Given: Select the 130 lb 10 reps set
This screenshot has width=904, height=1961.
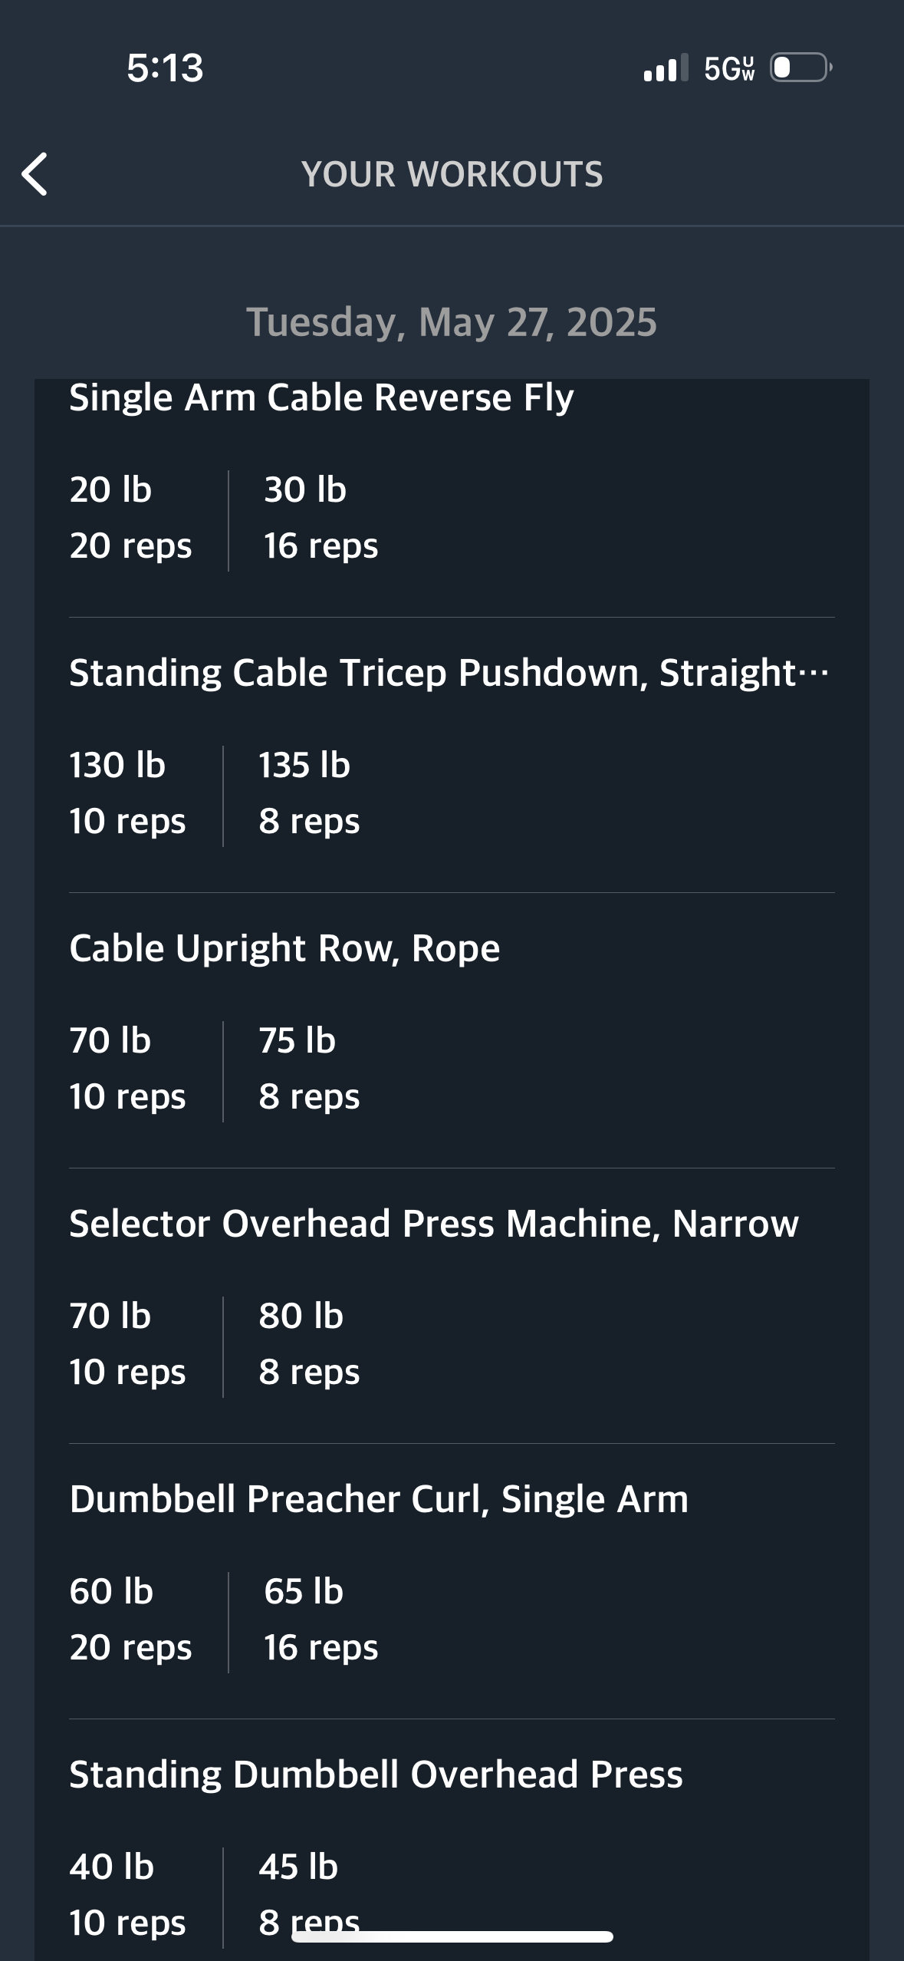Looking at the screenshot, I should pos(127,793).
